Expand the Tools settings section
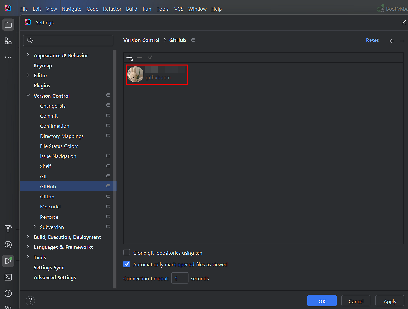 point(28,257)
